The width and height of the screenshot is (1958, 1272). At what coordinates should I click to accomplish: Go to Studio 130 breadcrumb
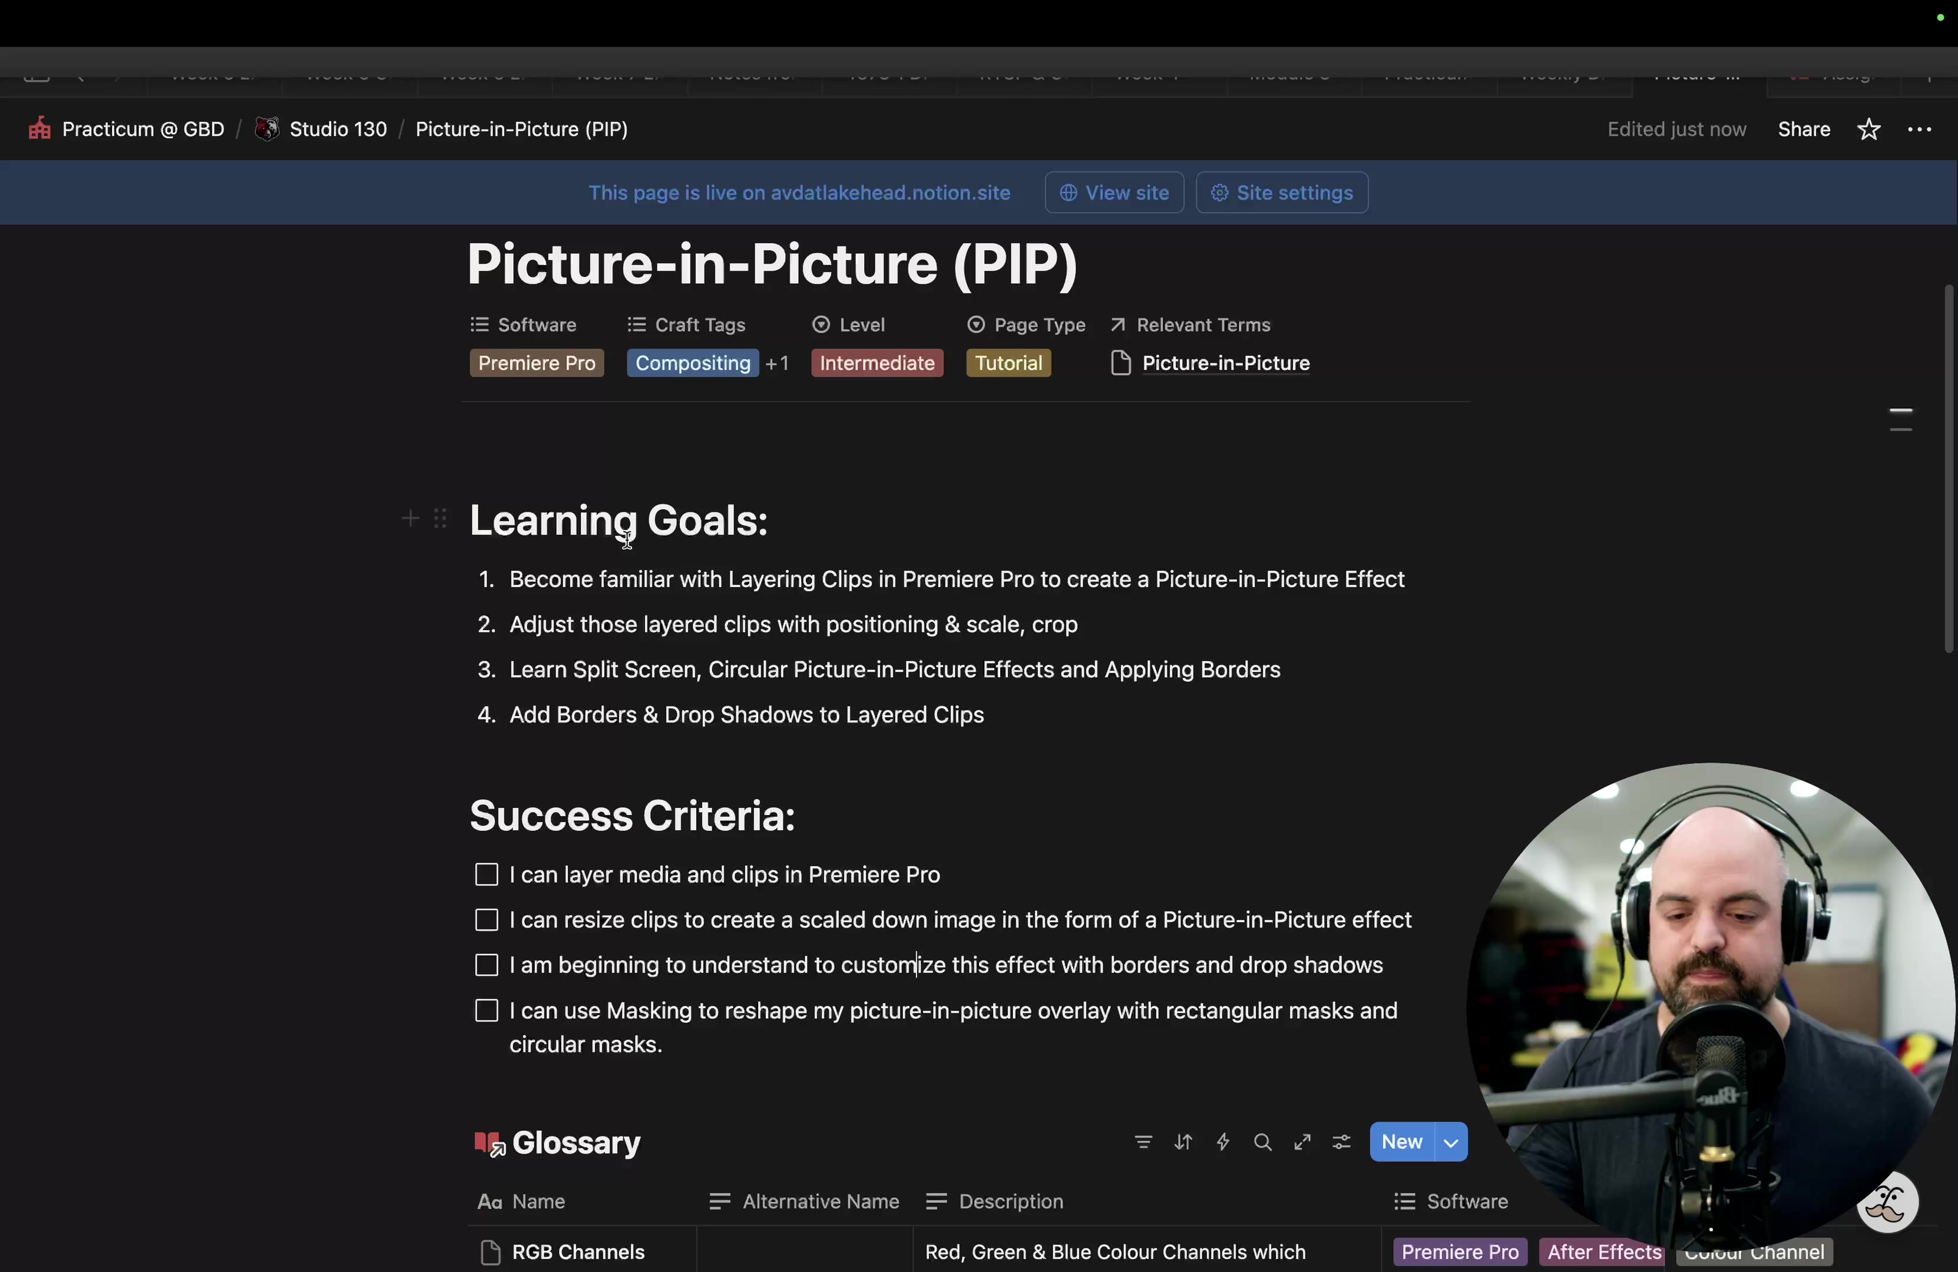(x=338, y=129)
